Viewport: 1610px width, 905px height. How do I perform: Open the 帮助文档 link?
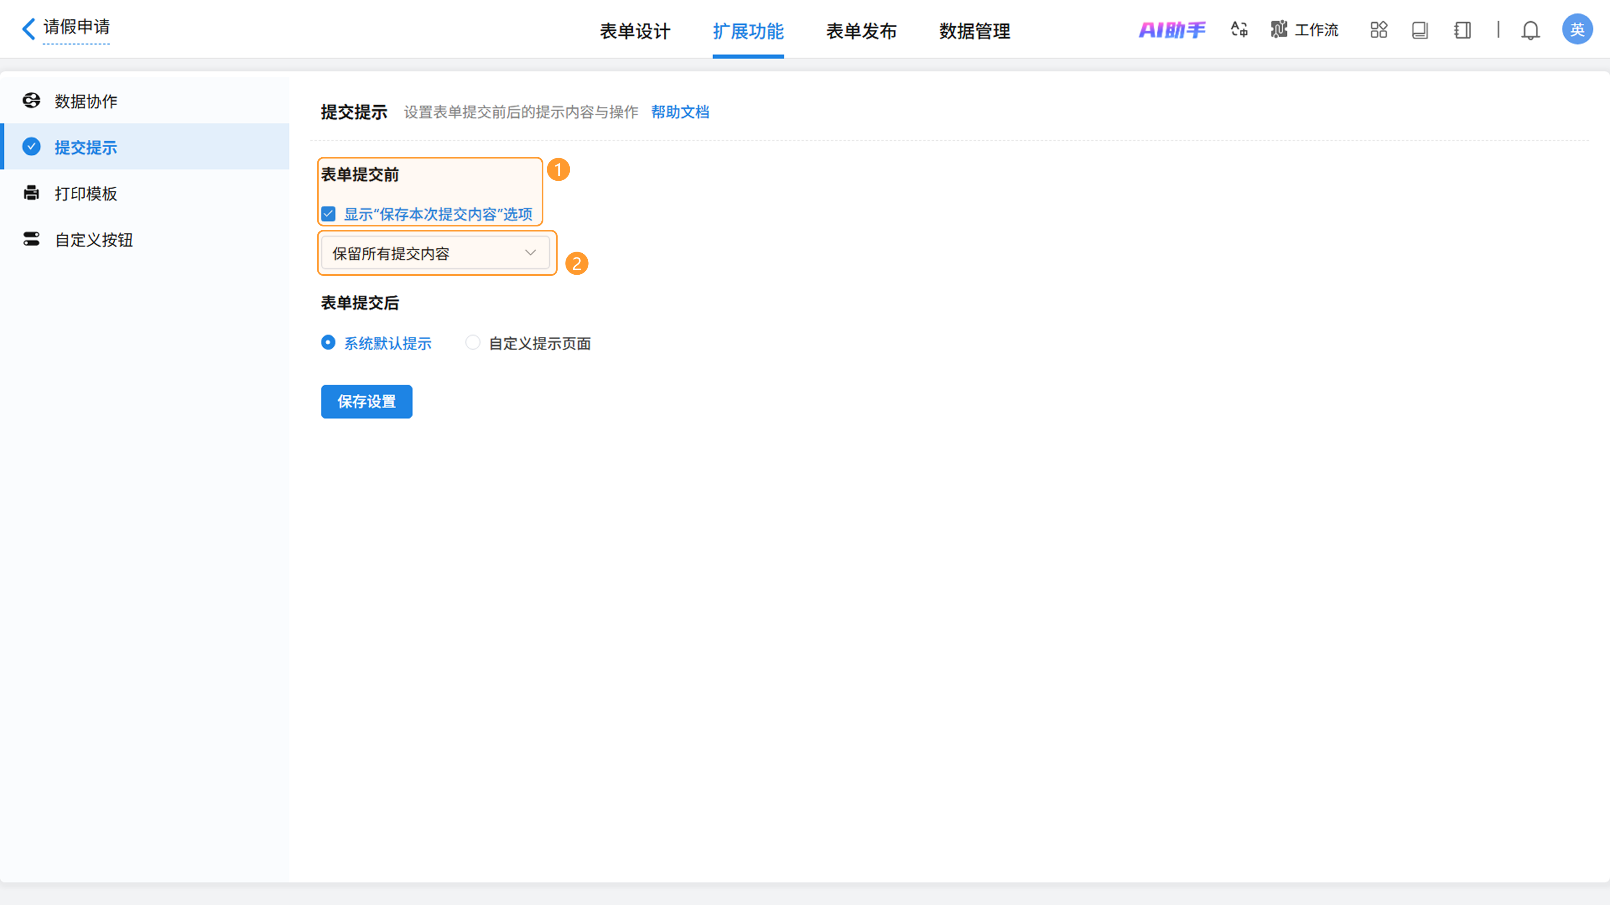click(x=679, y=112)
